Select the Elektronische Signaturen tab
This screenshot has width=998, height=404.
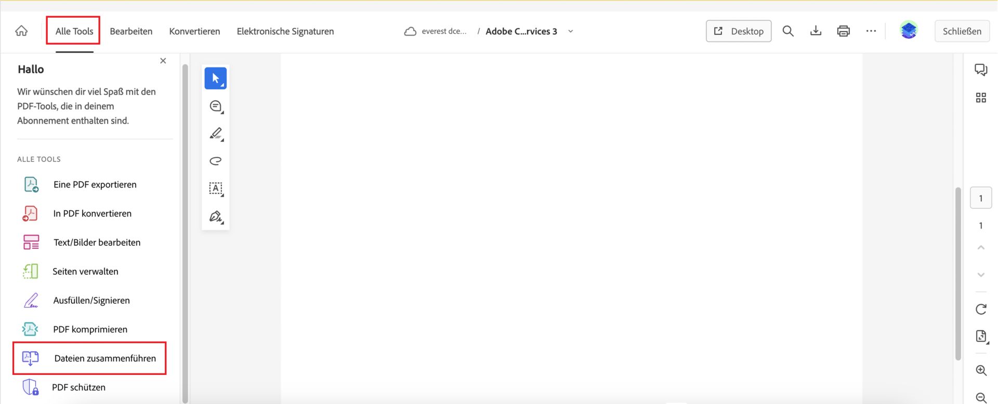(285, 31)
